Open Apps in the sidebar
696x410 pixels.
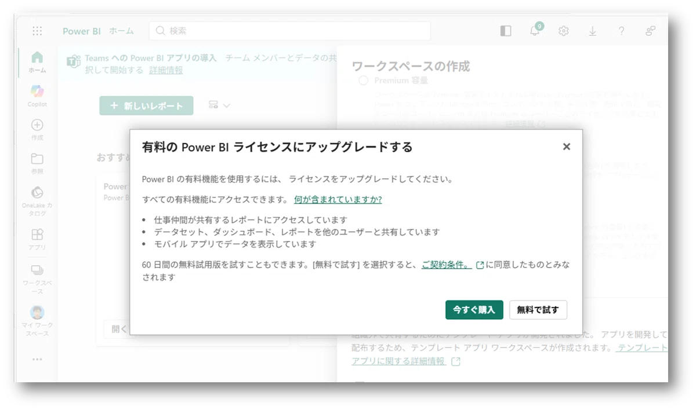coord(37,239)
